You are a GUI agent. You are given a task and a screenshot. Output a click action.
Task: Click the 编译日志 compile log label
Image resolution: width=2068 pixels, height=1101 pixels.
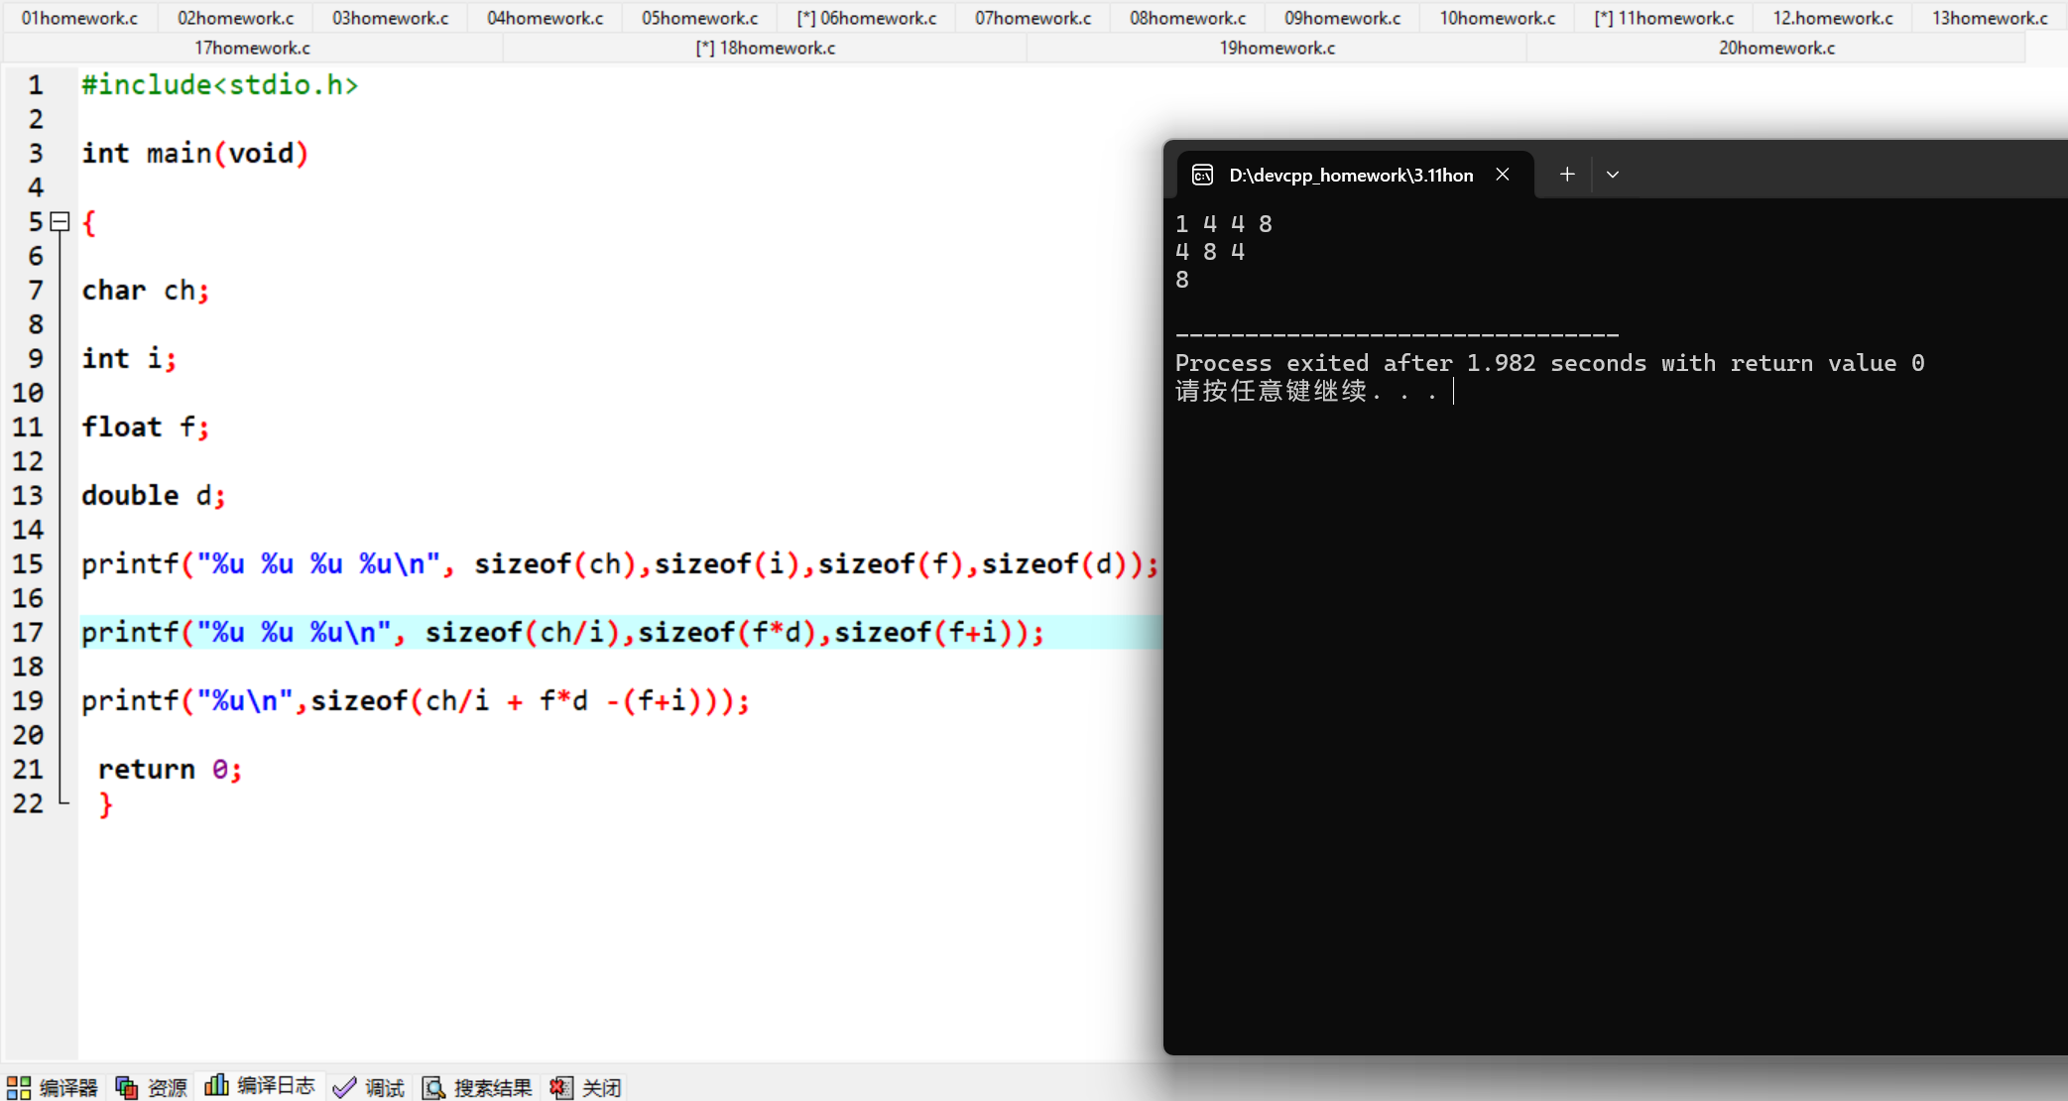click(276, 1085)
